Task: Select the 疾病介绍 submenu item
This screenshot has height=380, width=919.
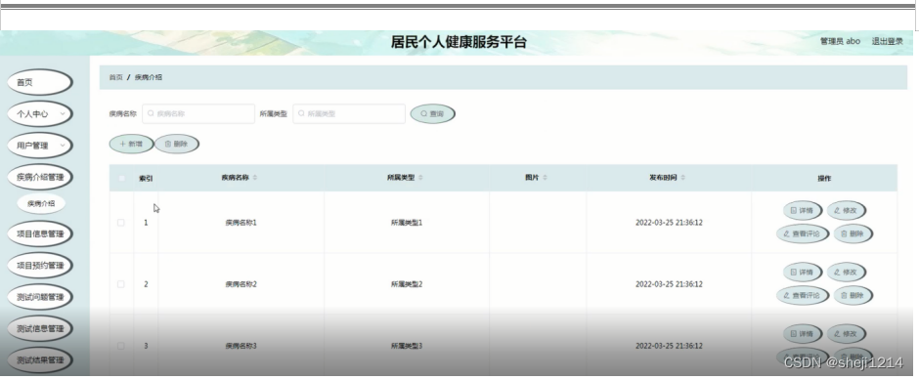Action: (41, 204)
